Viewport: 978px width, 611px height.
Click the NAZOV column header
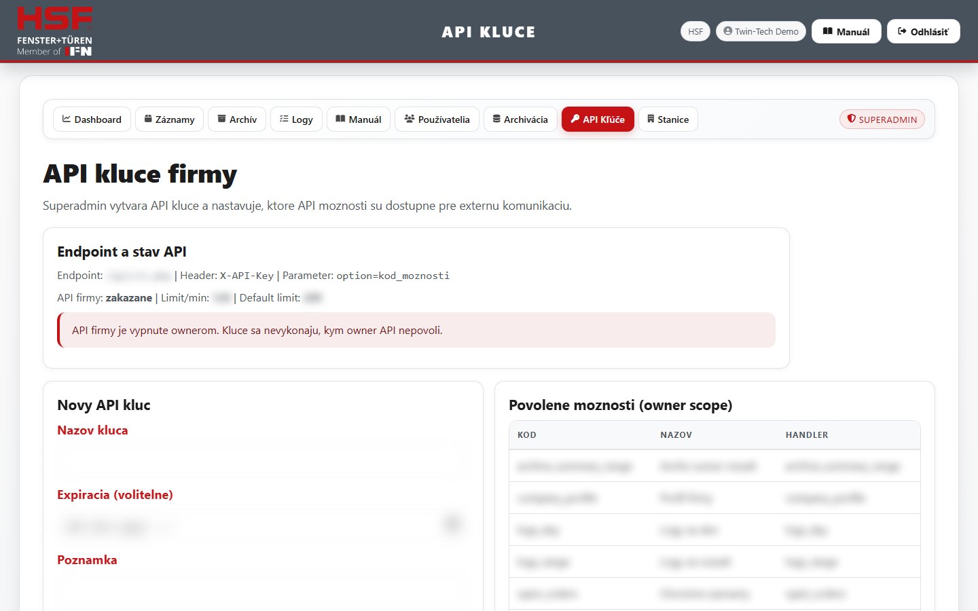click(676, 435)
